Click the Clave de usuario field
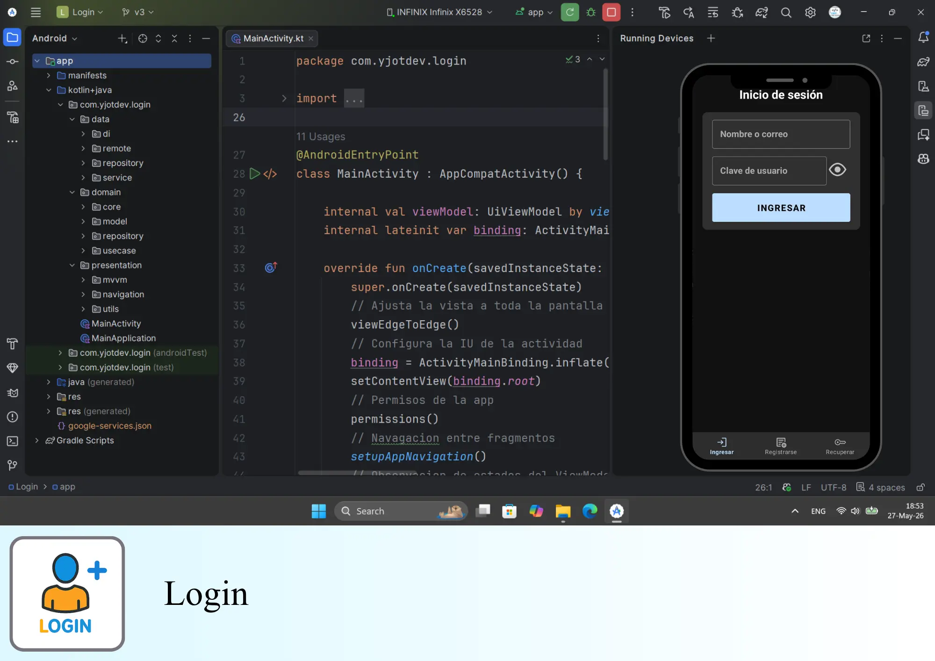The width and height of the screenshot is (935, 661). coord(769,171)
